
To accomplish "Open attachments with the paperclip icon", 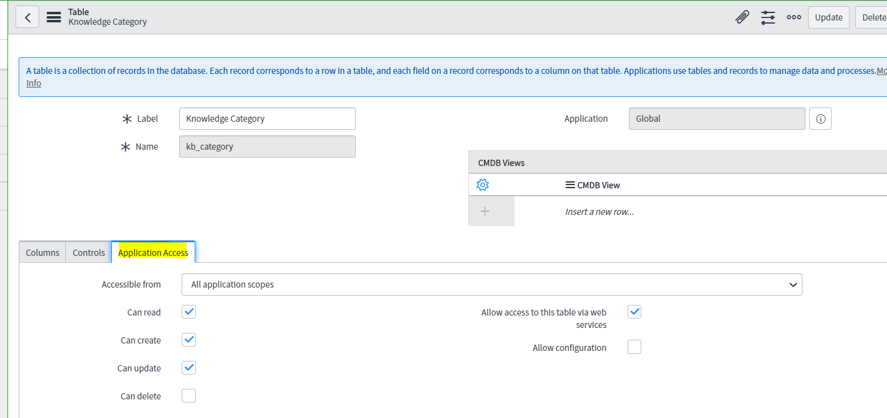I will (x=741, y=17).
